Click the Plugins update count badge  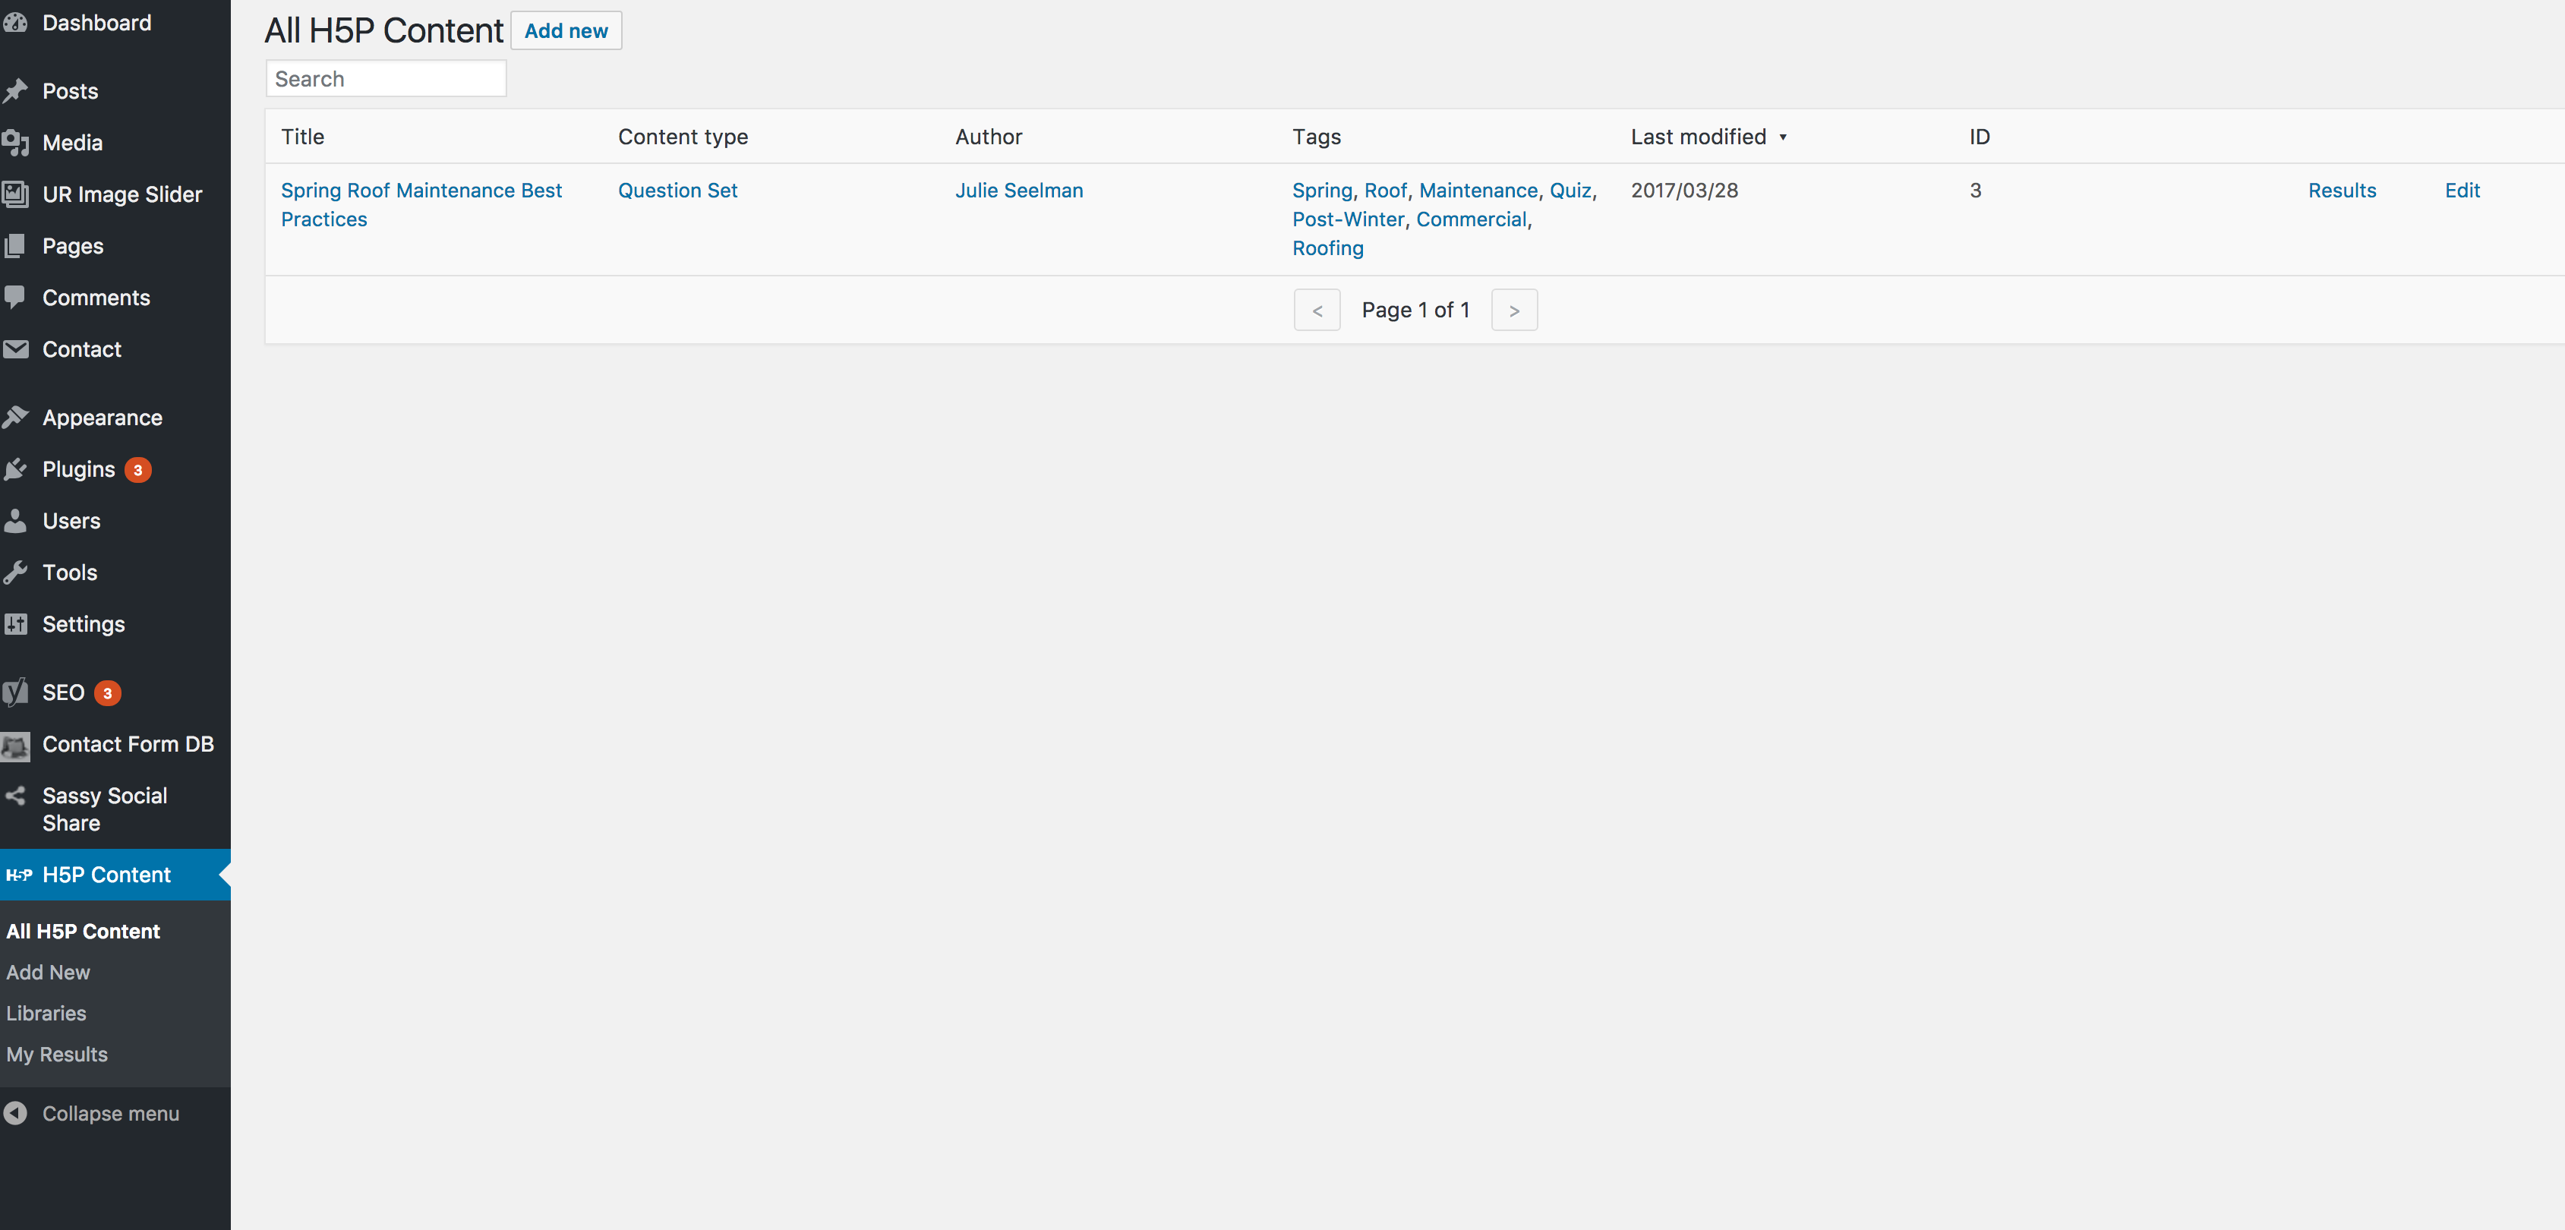pyautogui.click(x=137, y=470)
